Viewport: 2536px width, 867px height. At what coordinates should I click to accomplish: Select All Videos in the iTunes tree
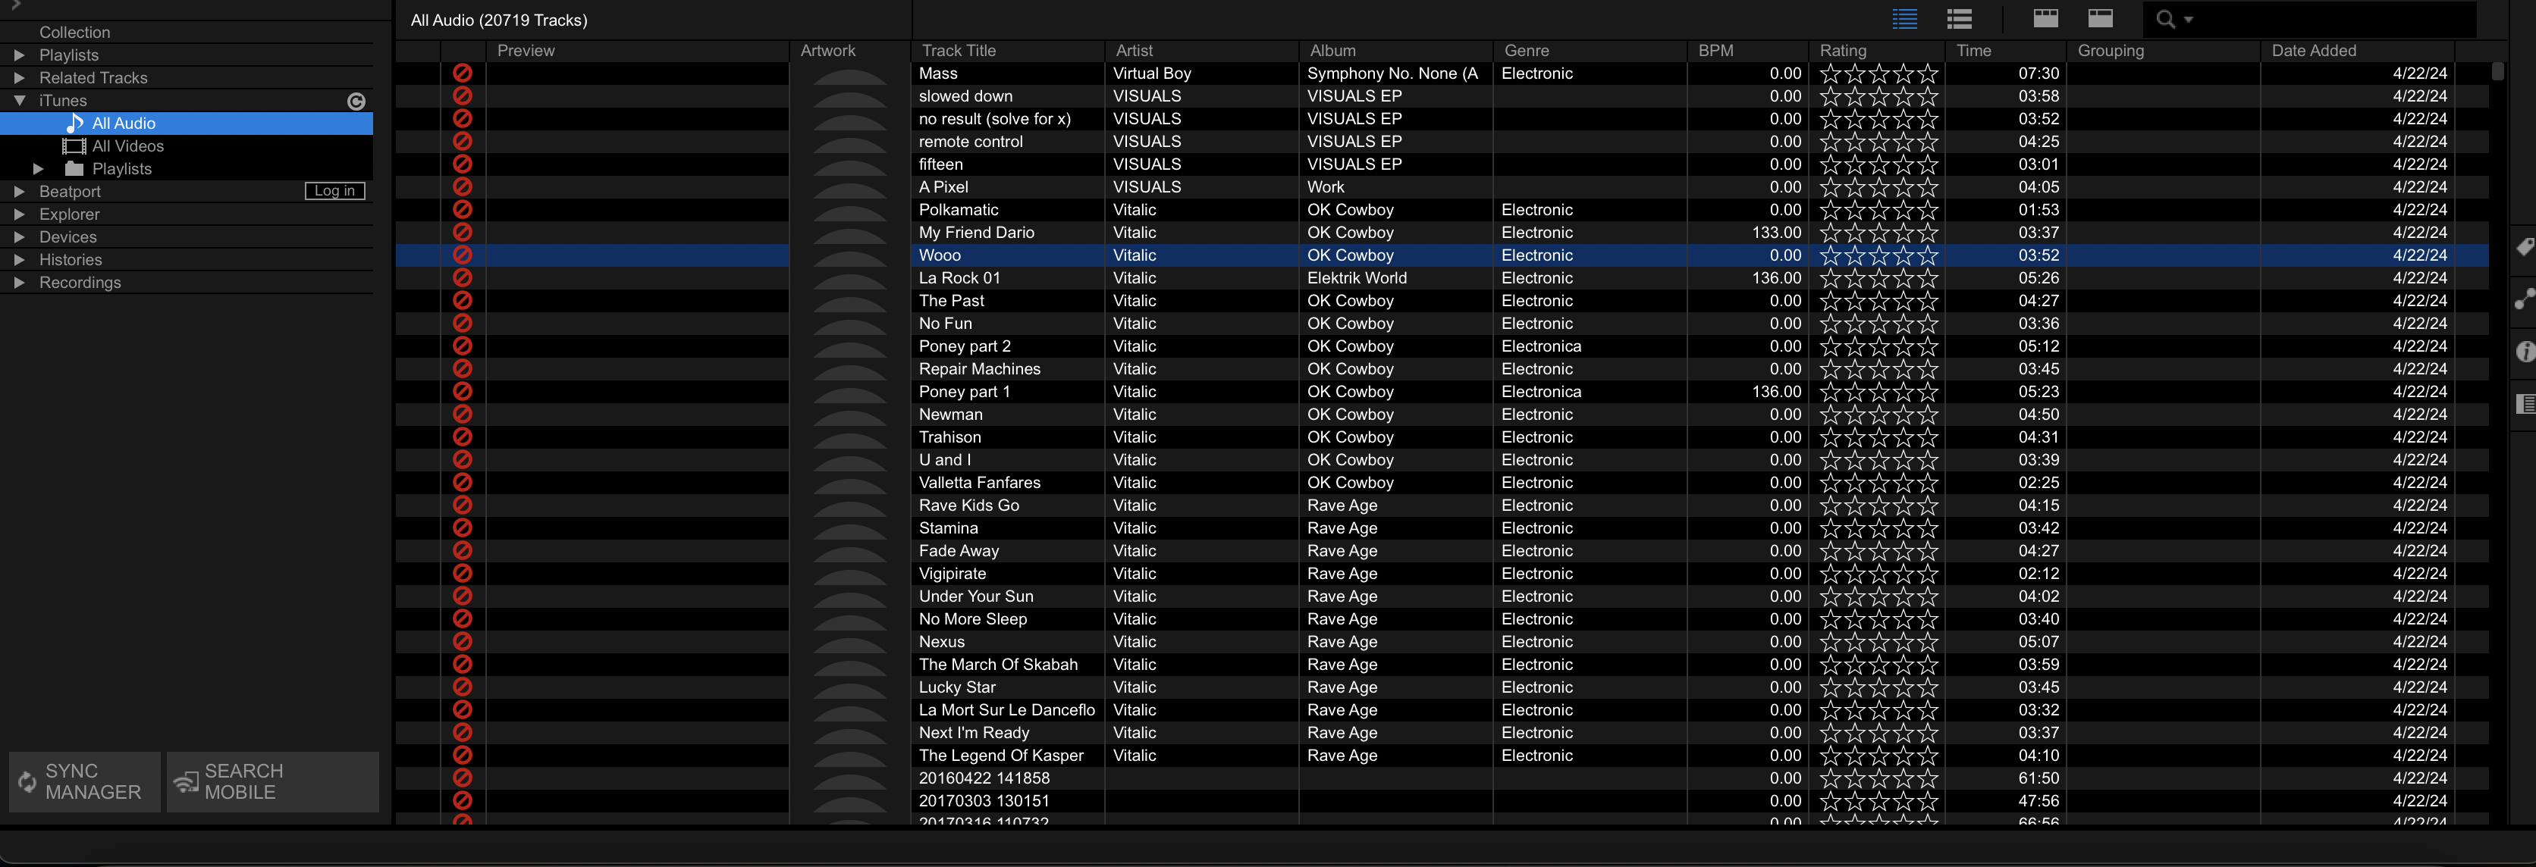127,146
